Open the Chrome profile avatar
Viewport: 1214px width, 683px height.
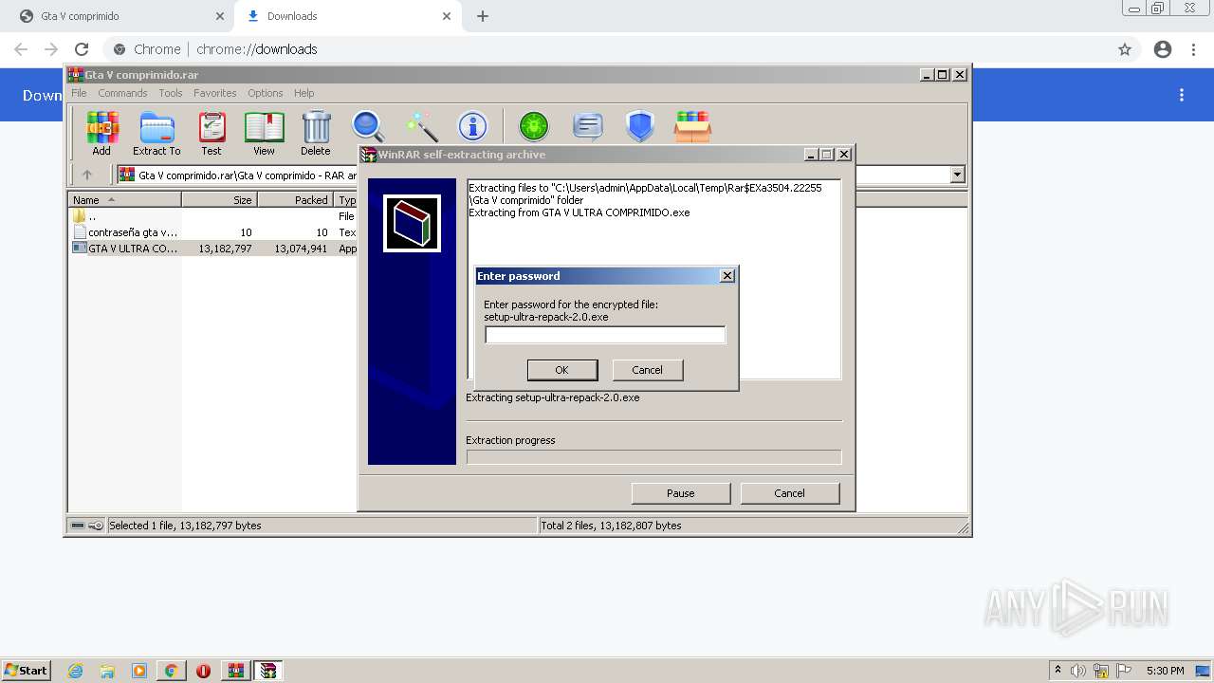point(1163,49)
